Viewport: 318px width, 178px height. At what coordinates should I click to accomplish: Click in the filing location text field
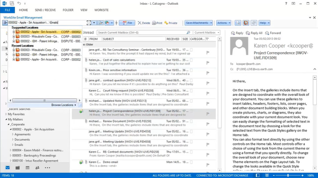(x=47, y=23)
